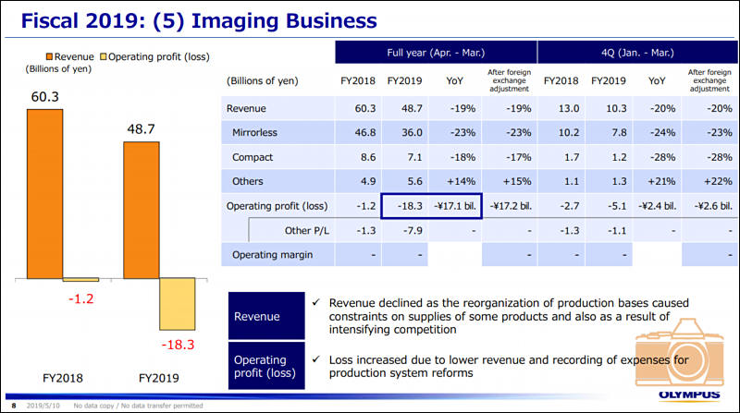Click the '-¥2.6 bil.' cell
Image resolution: width=740 pixels, height=413 pixels.
coord(713,206)
